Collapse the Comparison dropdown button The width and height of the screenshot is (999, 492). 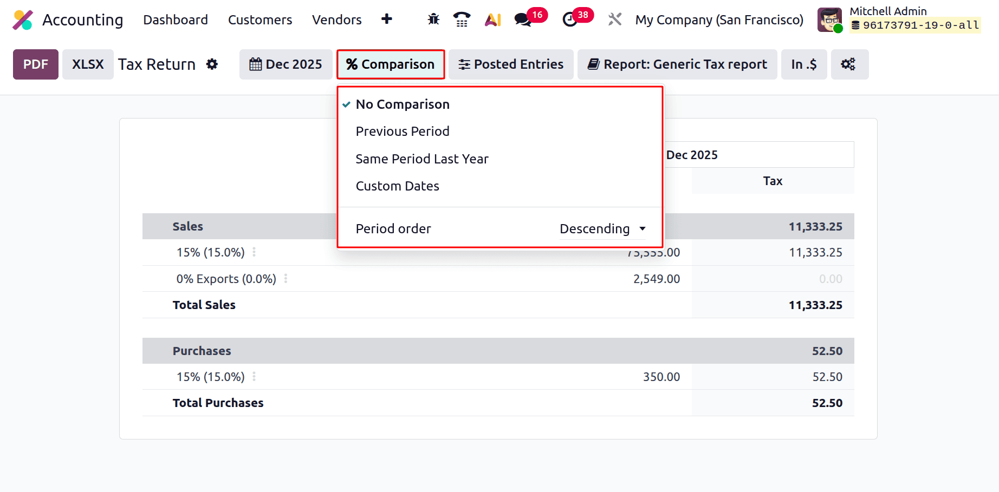(391, 64)
